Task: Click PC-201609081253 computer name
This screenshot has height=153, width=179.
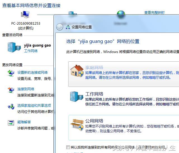Action: click(26, 24)
